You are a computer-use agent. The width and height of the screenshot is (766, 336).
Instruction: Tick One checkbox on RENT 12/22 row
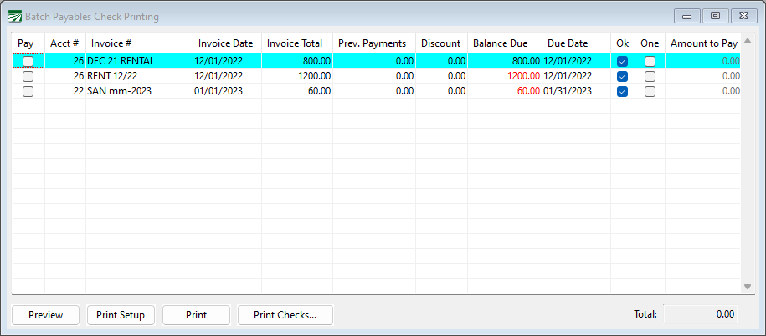click(x=650, y=76)
